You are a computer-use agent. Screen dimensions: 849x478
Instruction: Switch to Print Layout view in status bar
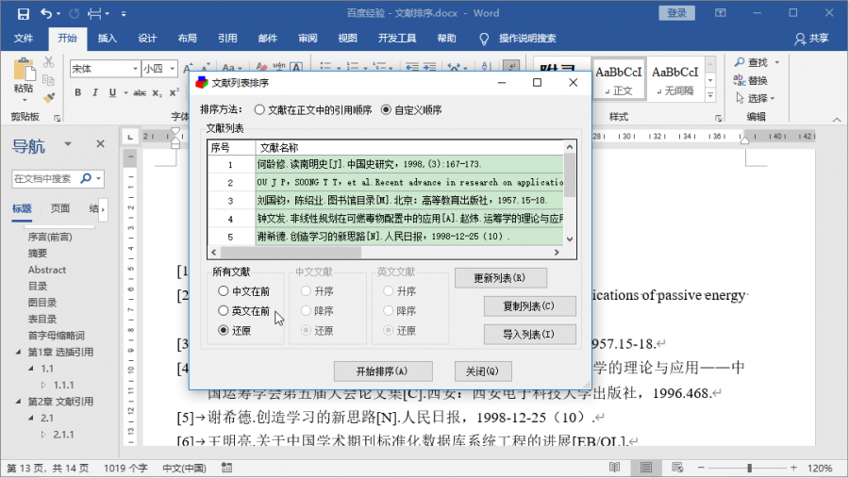pos(645,468)
